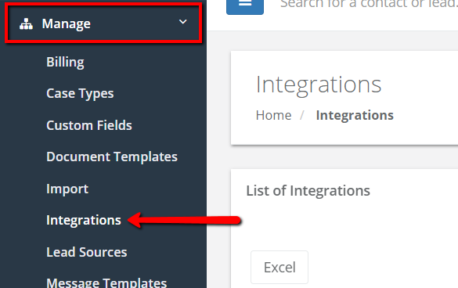Image resolution: width=458 pixels, height=288 pixels.
Task: Open Billing from the Manage menu
Action: point(65,62)
